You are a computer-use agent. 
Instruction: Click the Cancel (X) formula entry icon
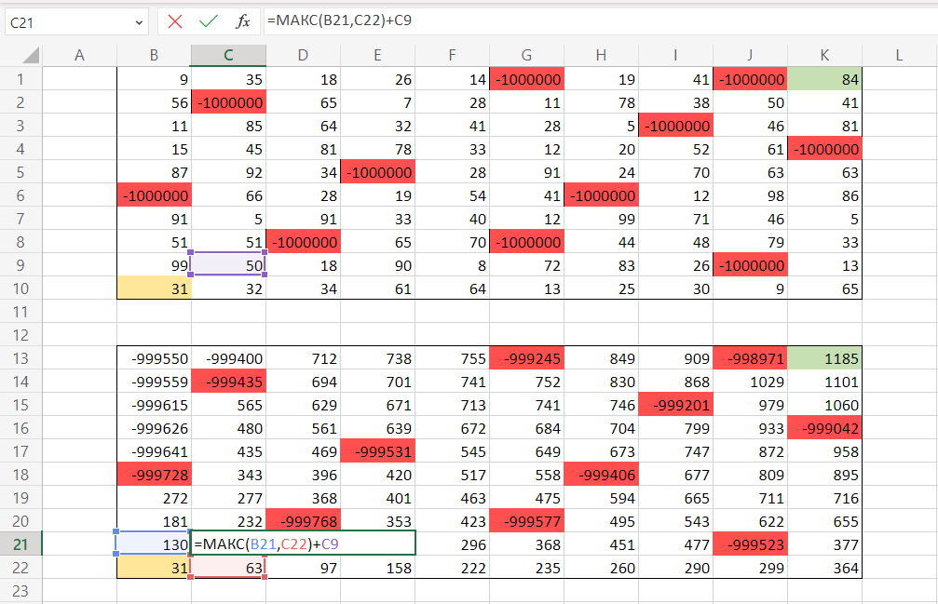175,20
